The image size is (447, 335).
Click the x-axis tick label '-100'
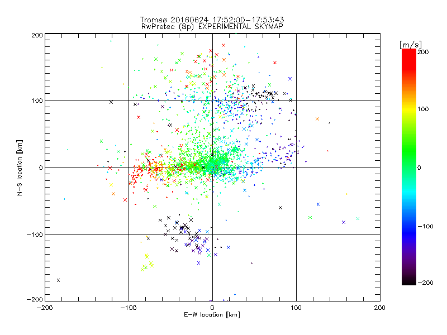tap(129, 308)
